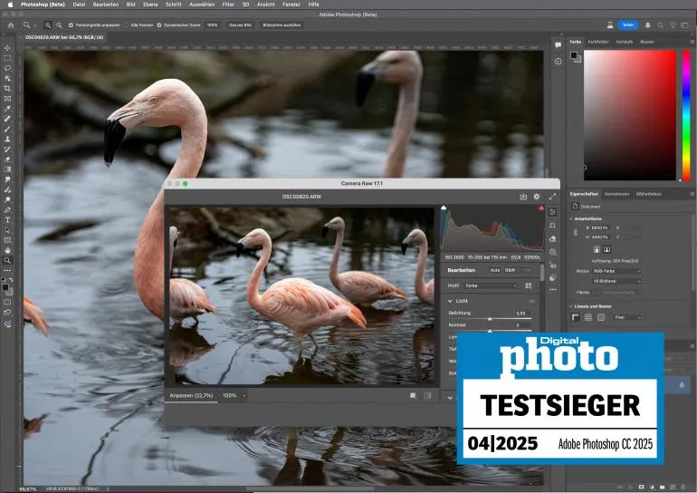Screen dimensions: 697x493
Task: Click the Bildschirm ausfüllen button
Action: coord(282,25)
